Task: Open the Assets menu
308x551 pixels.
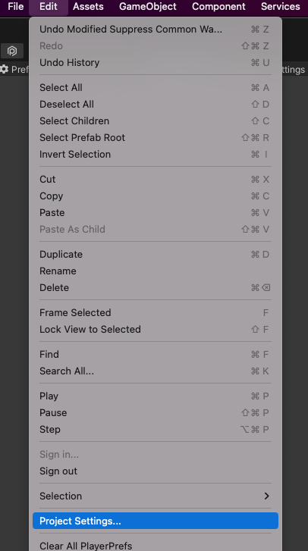Action: click(88, 6)
